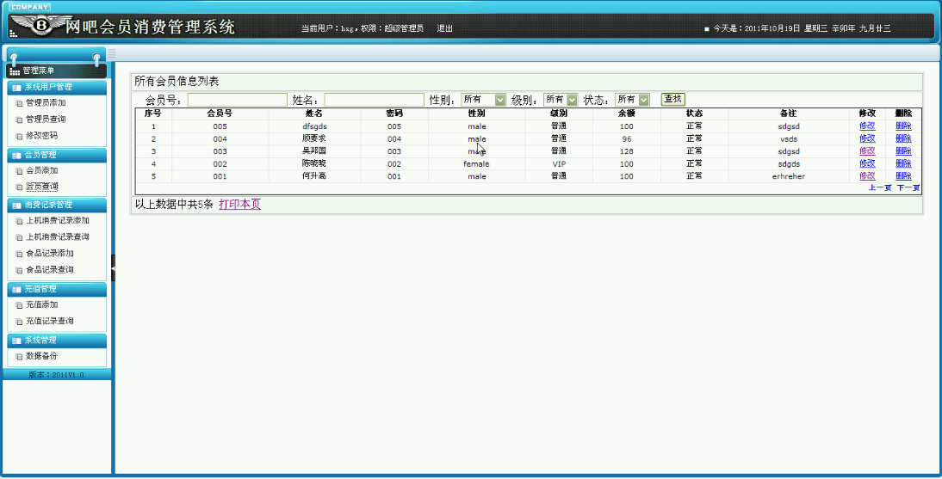
Task: Open 会员查询 in the sidebar
Action: [x=42, y=187]
